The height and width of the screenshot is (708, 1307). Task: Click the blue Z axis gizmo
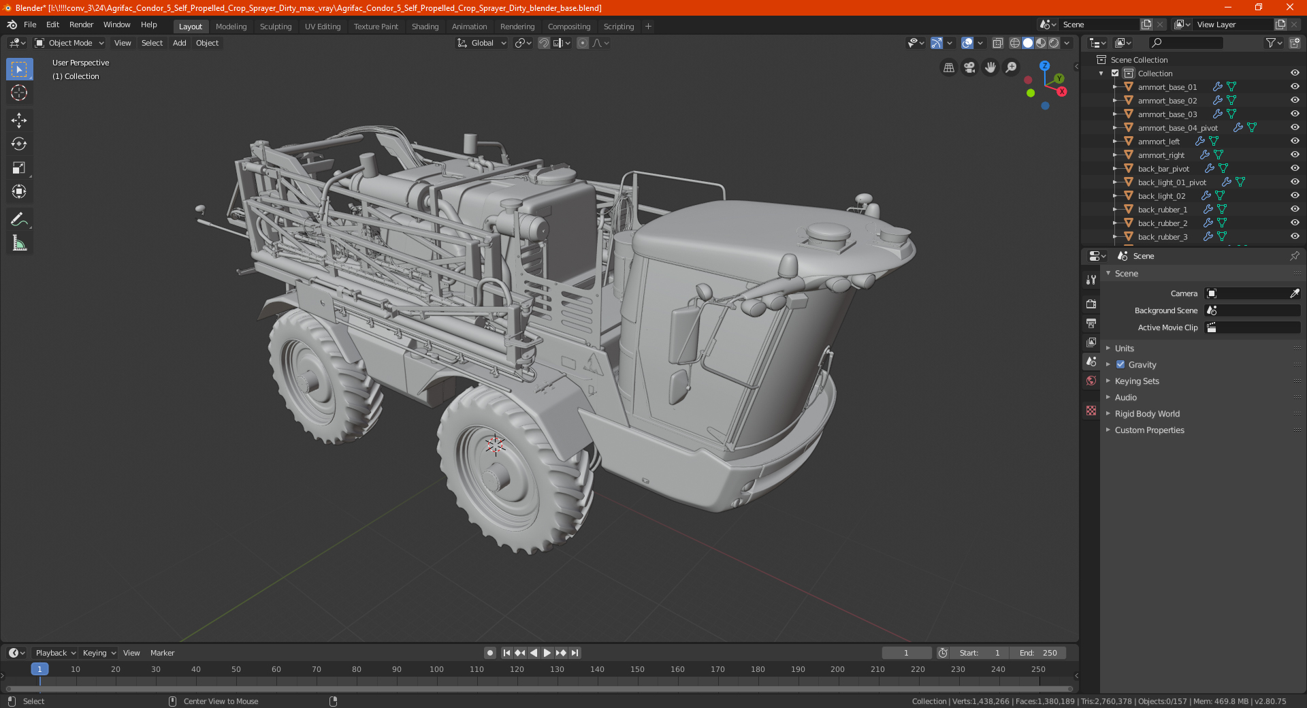click(1045, 66)
